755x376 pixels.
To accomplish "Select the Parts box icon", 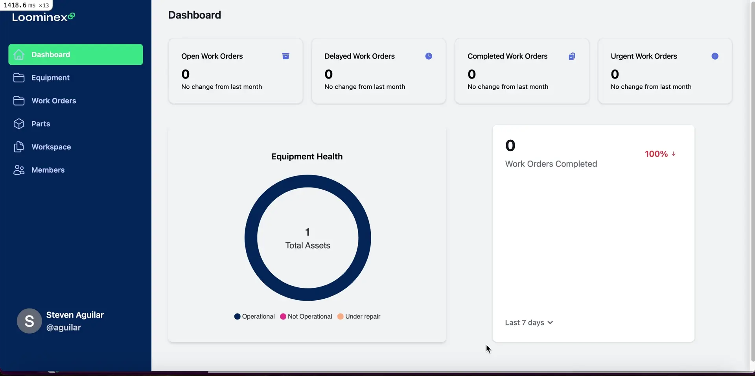I will (18, 124).
